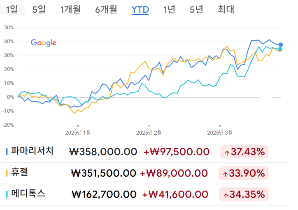
Task: Open the 최대 range tab
Action: (226, 9)
